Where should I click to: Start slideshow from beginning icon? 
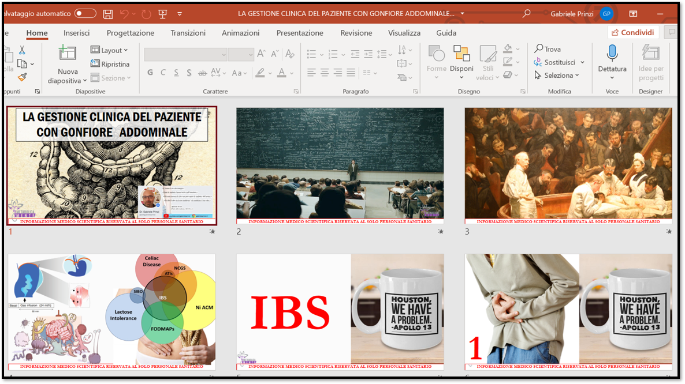pos(163,14)
